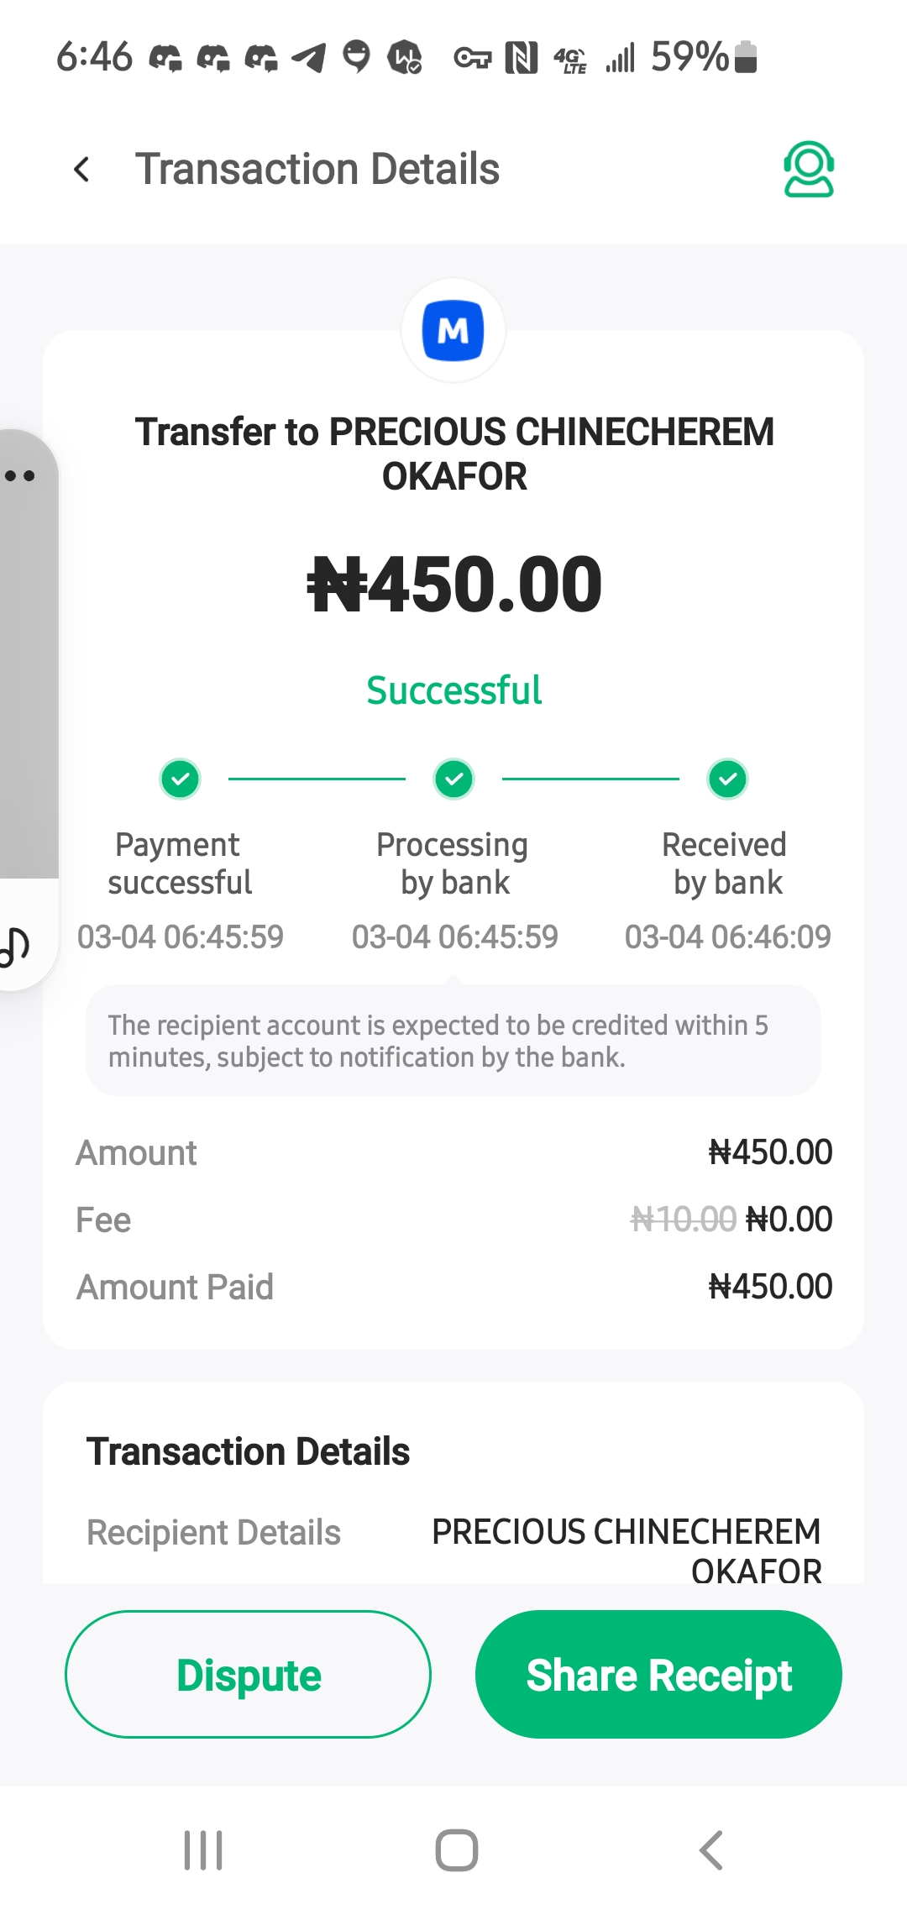
Task: Tap the blue M bank logo
Action: (453, 331)
